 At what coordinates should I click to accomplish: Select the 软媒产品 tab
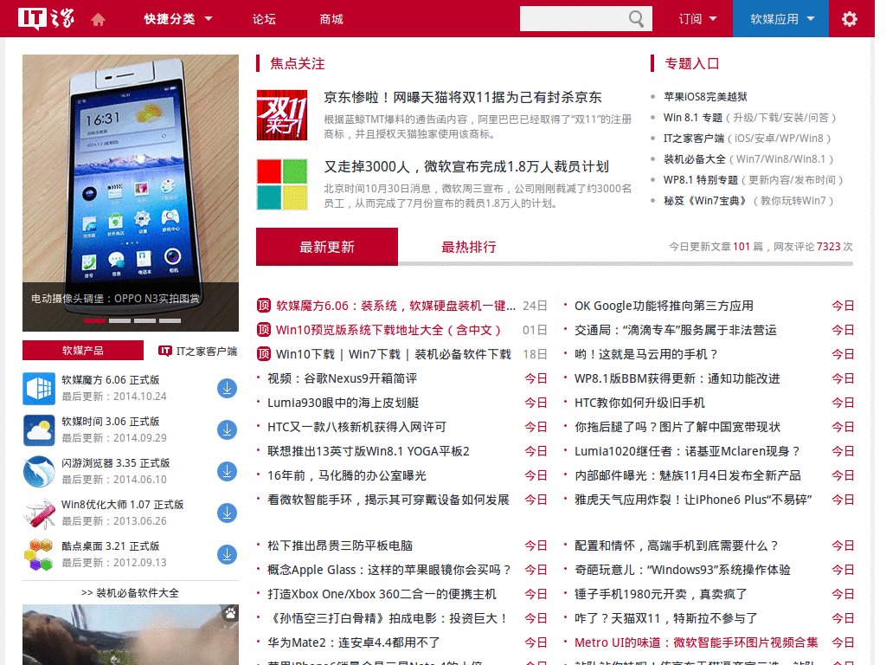pyautogui.click(x=83, y=351)
